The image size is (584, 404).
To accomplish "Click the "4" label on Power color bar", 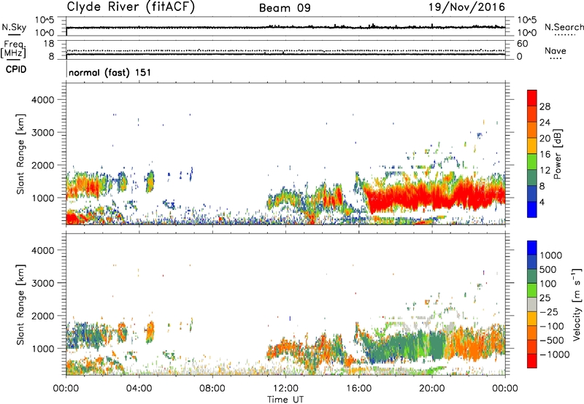I will 542,202.
